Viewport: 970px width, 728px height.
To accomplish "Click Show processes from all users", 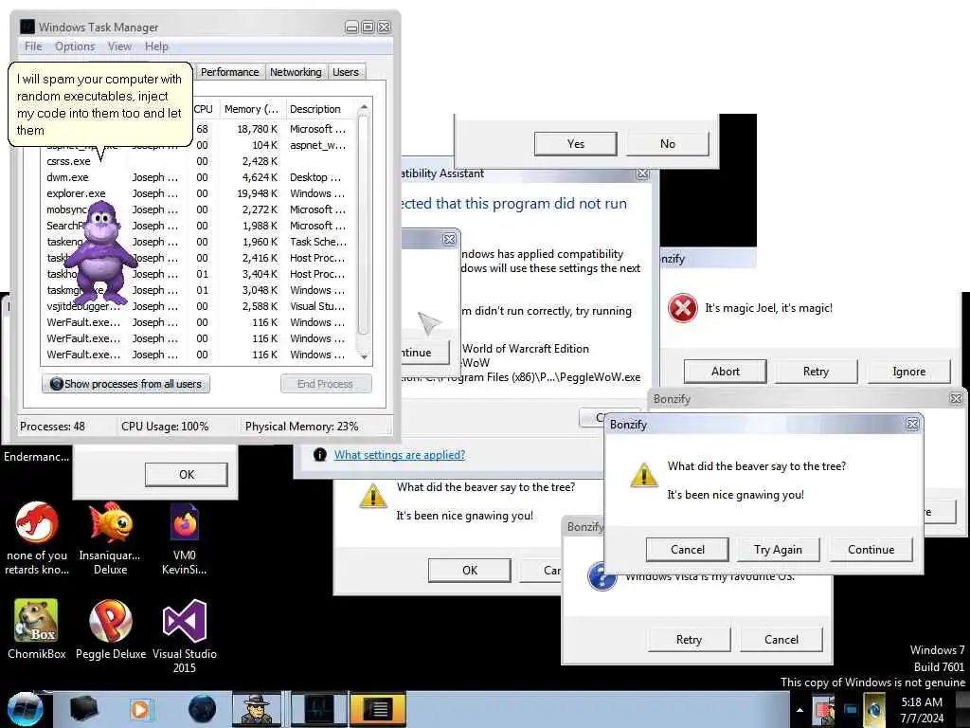I will tap(126, 384).
